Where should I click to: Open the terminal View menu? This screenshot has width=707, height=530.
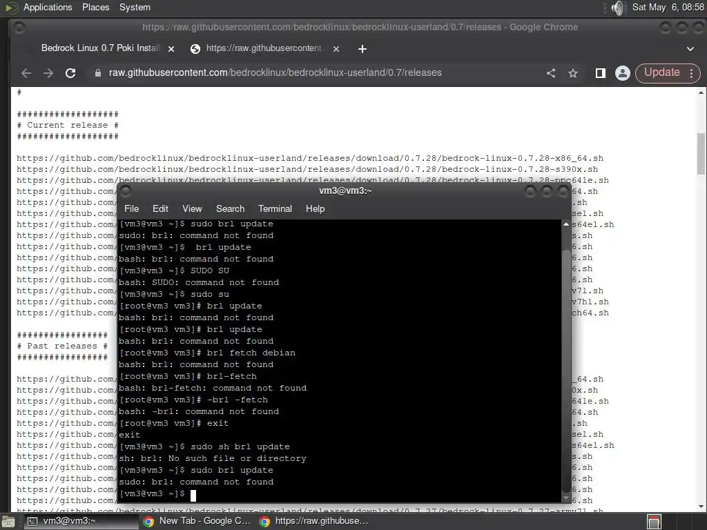click(192, 208)
